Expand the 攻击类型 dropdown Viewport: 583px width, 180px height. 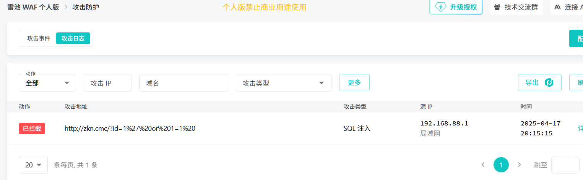[284, 83]
